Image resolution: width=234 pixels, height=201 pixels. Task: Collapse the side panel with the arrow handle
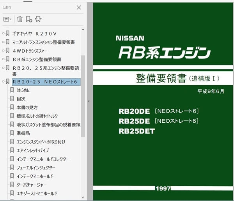coord(89,101)
